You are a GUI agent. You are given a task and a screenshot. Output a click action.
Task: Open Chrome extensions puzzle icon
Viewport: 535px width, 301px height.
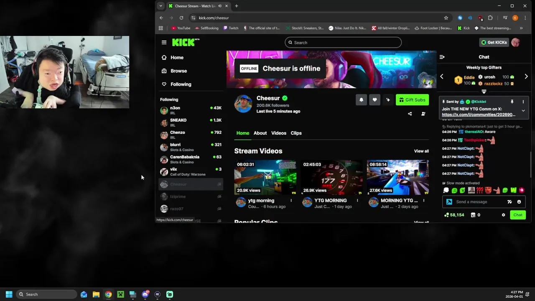[490, 18]
